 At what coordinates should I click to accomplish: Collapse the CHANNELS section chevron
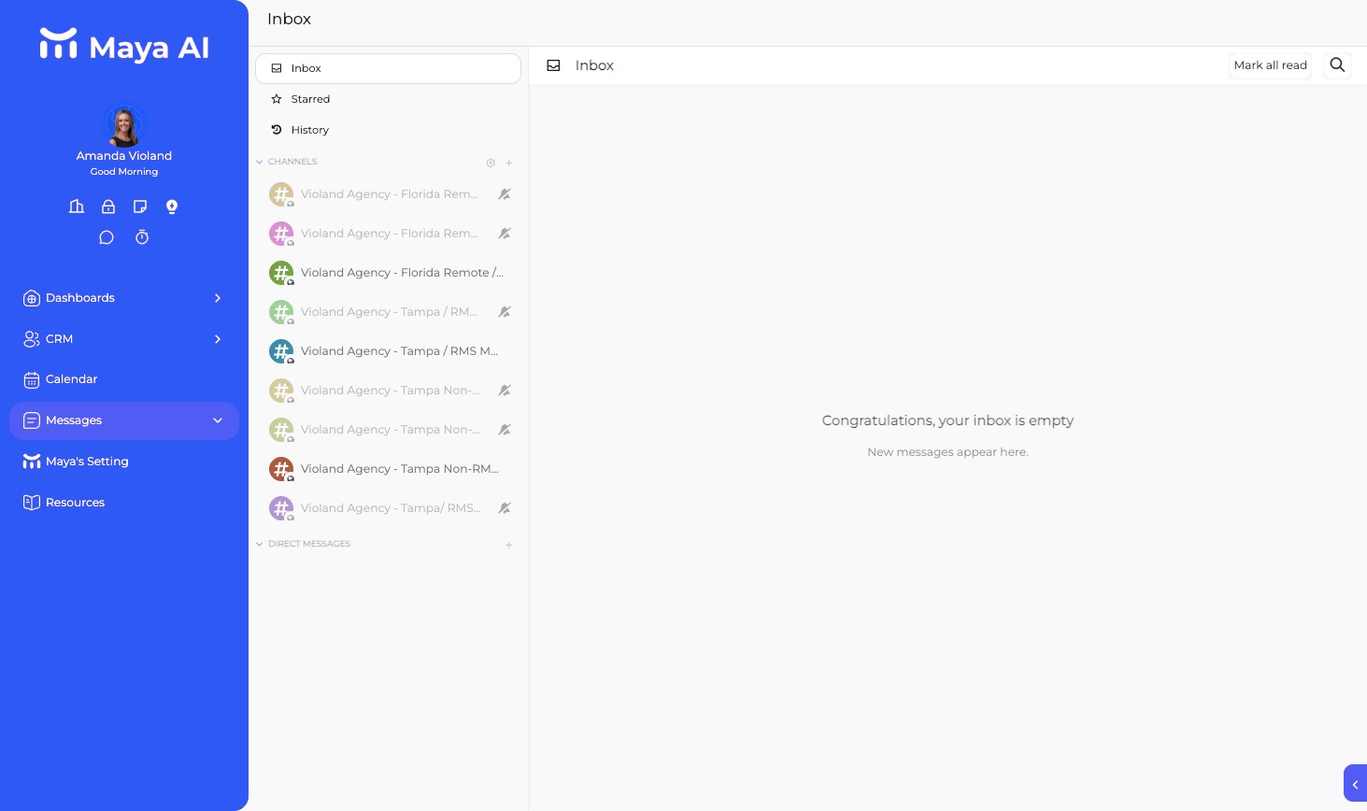pyautogui.click(x=260, y=163)
